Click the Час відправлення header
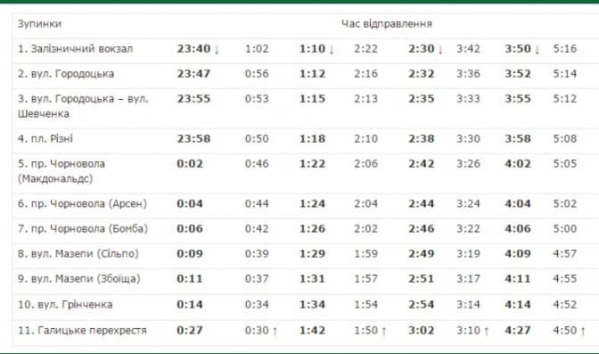Screen dimensions: 599x354 coord(387,24)
